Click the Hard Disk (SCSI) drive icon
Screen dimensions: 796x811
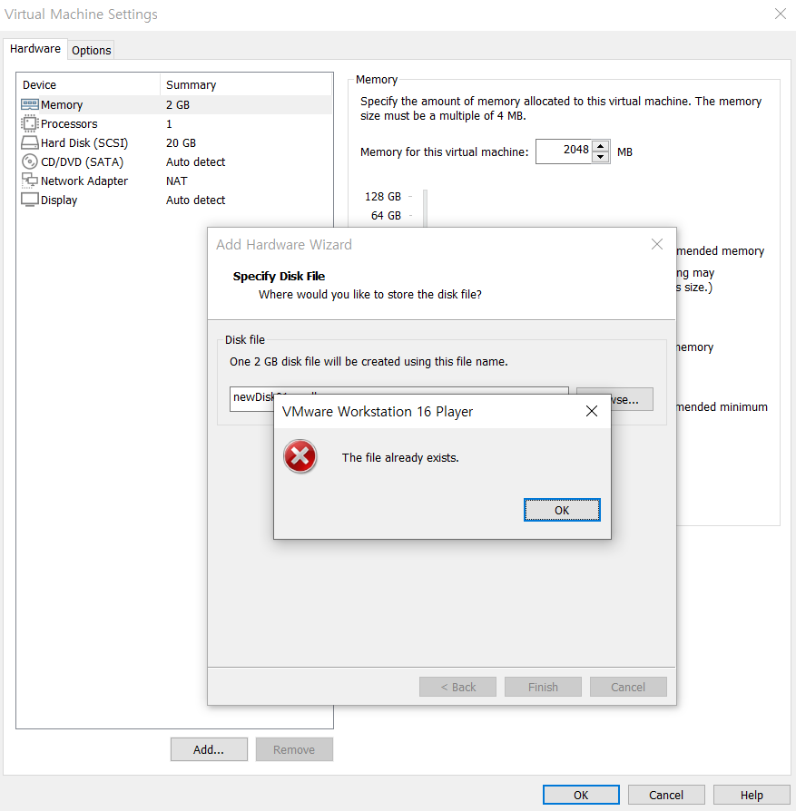30,142
